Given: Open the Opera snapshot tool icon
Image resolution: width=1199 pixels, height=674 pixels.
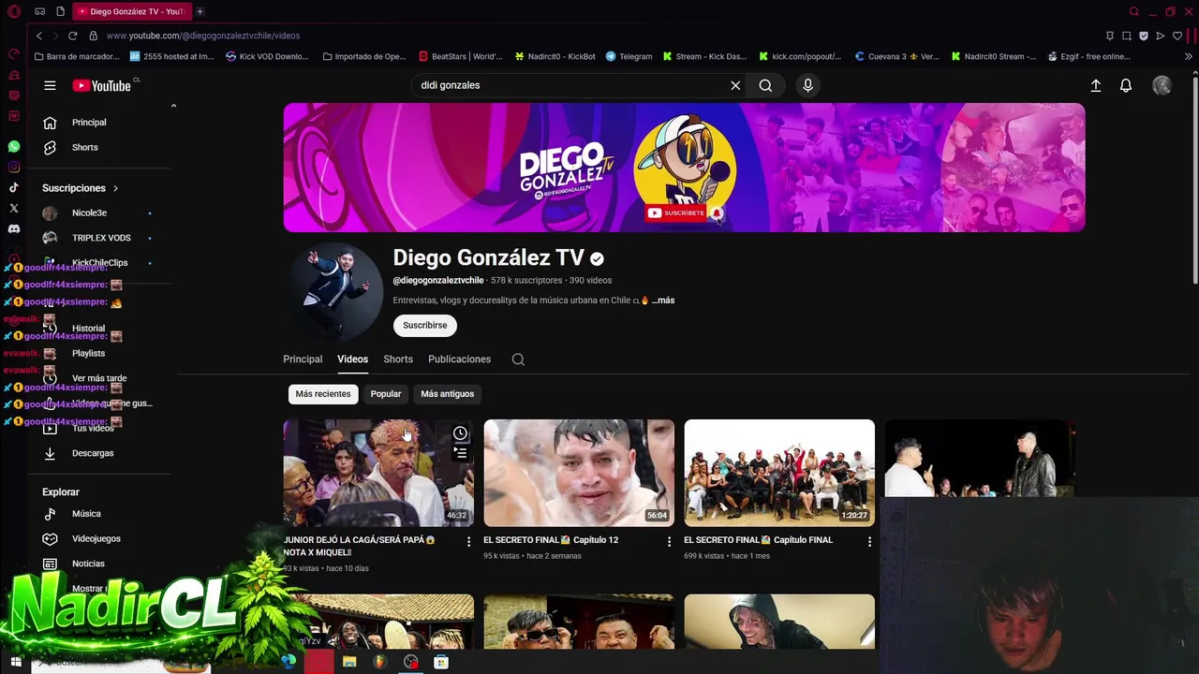Looking at the screenshot, I should coord(1126,36).
